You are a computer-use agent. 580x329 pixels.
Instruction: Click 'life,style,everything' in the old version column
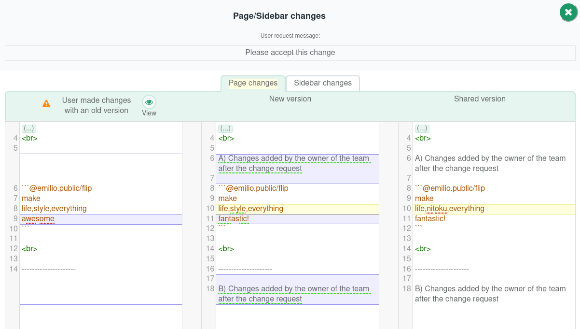point(54,209)
